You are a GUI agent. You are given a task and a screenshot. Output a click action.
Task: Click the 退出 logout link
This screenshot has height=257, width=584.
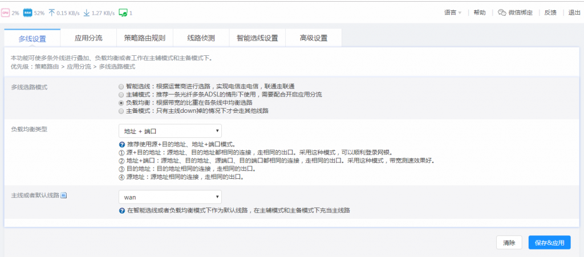pyautogui.click(x=574, y=12)
